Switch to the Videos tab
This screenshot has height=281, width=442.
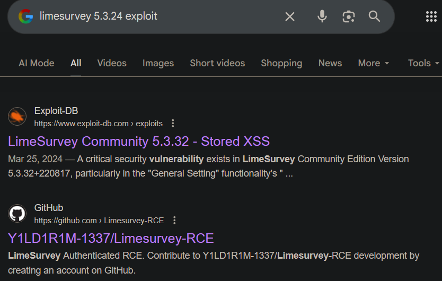112,63
